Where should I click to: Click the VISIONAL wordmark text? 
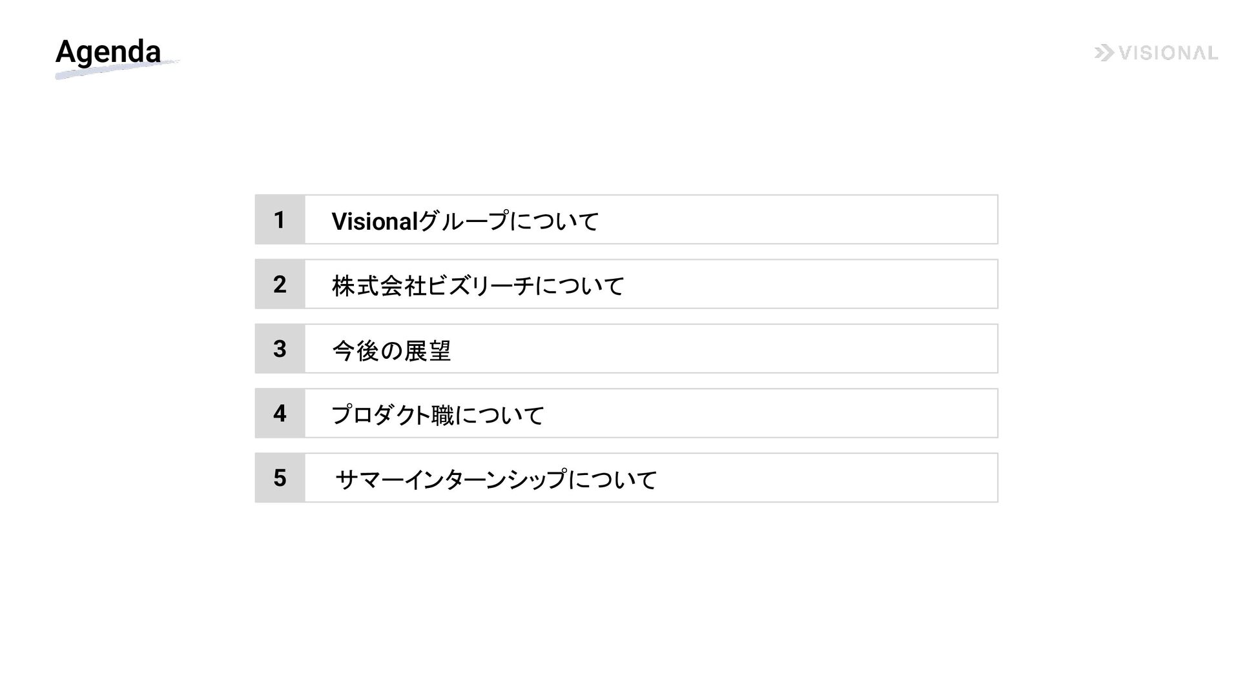tap(1168, 53)
